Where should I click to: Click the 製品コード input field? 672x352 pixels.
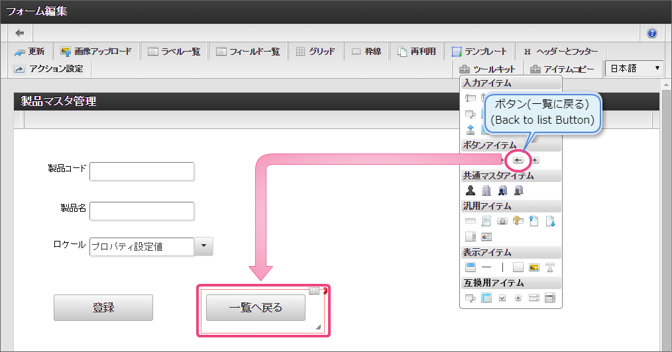point(142,171)
